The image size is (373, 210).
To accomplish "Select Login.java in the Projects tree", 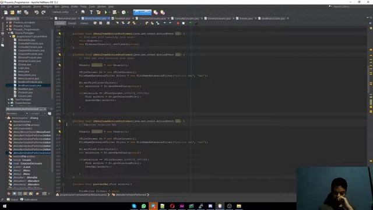I will pyautogui.click(x=24, y=68).
